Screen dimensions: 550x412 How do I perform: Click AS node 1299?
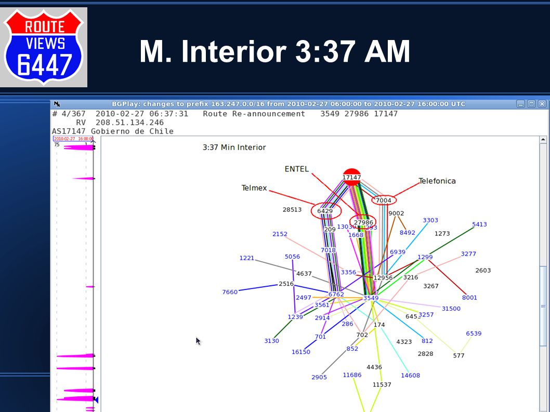(425, 257)
